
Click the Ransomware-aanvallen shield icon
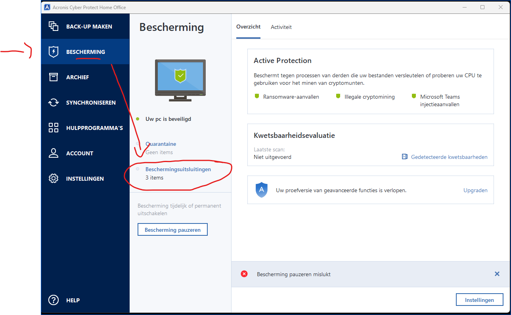[256, 96]
